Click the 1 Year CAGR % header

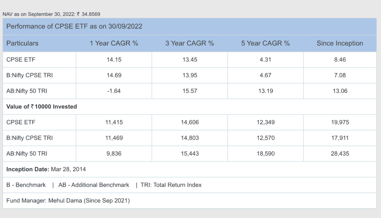(114, 43)
